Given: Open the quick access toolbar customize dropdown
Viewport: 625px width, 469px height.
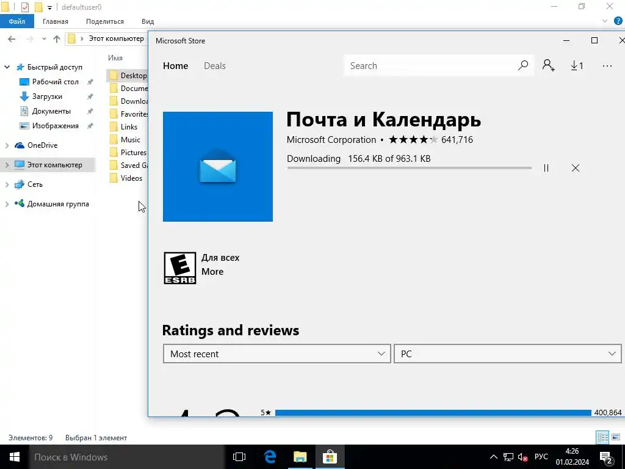Looking at the screenshot, I should click(49, 7).
